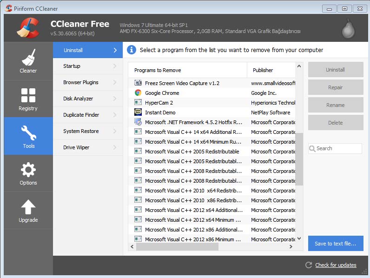
Task: Sort by Programs to Remove column header
Action: click(x=188, y=70)
